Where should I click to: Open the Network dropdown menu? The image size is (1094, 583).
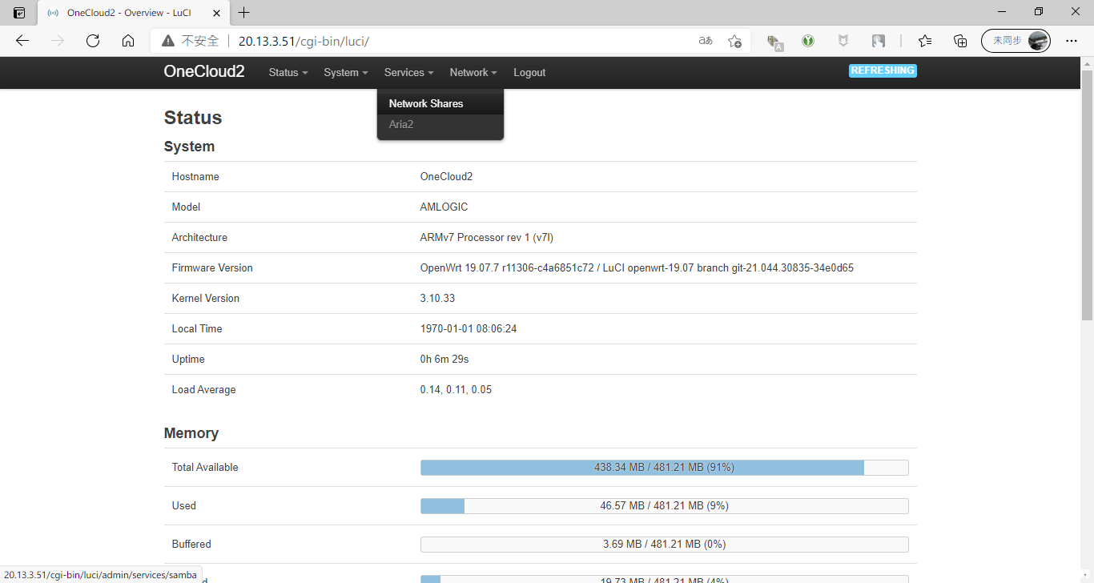(473, 72)
